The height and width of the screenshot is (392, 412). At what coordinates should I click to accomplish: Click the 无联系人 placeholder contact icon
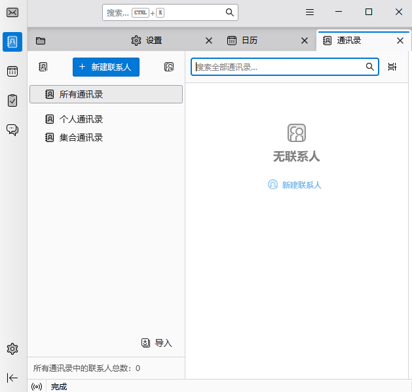(296, 133)
